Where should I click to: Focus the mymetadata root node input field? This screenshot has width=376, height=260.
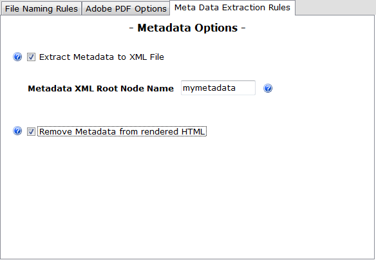coord(218,88)
